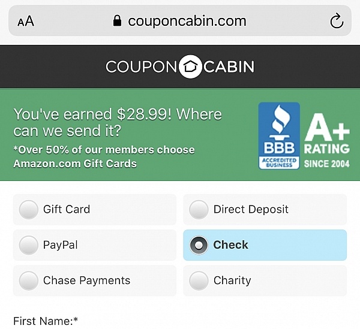Click the Gift Card label text
The height and width of the screenshot is (329, 360).
point(67,209)
